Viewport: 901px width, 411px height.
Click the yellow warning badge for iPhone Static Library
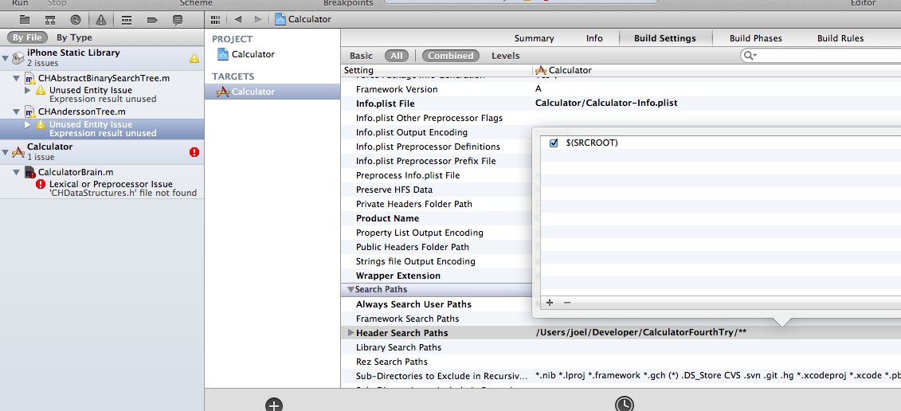tap(194, 58)
